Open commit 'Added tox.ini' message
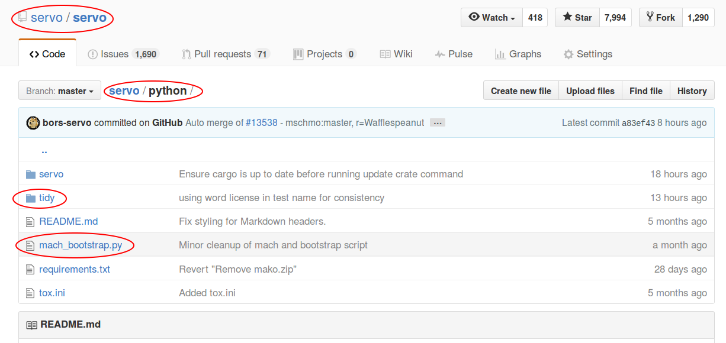This screenshot has height=343, width=726. (x=207, y=293)
